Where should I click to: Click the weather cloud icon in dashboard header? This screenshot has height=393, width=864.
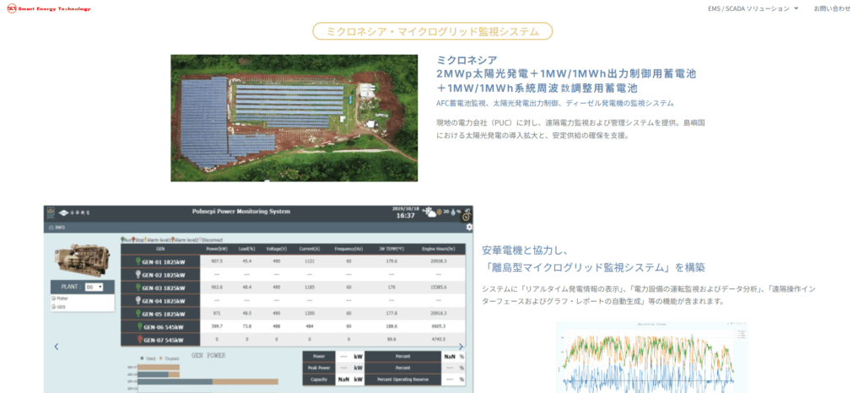431,213
